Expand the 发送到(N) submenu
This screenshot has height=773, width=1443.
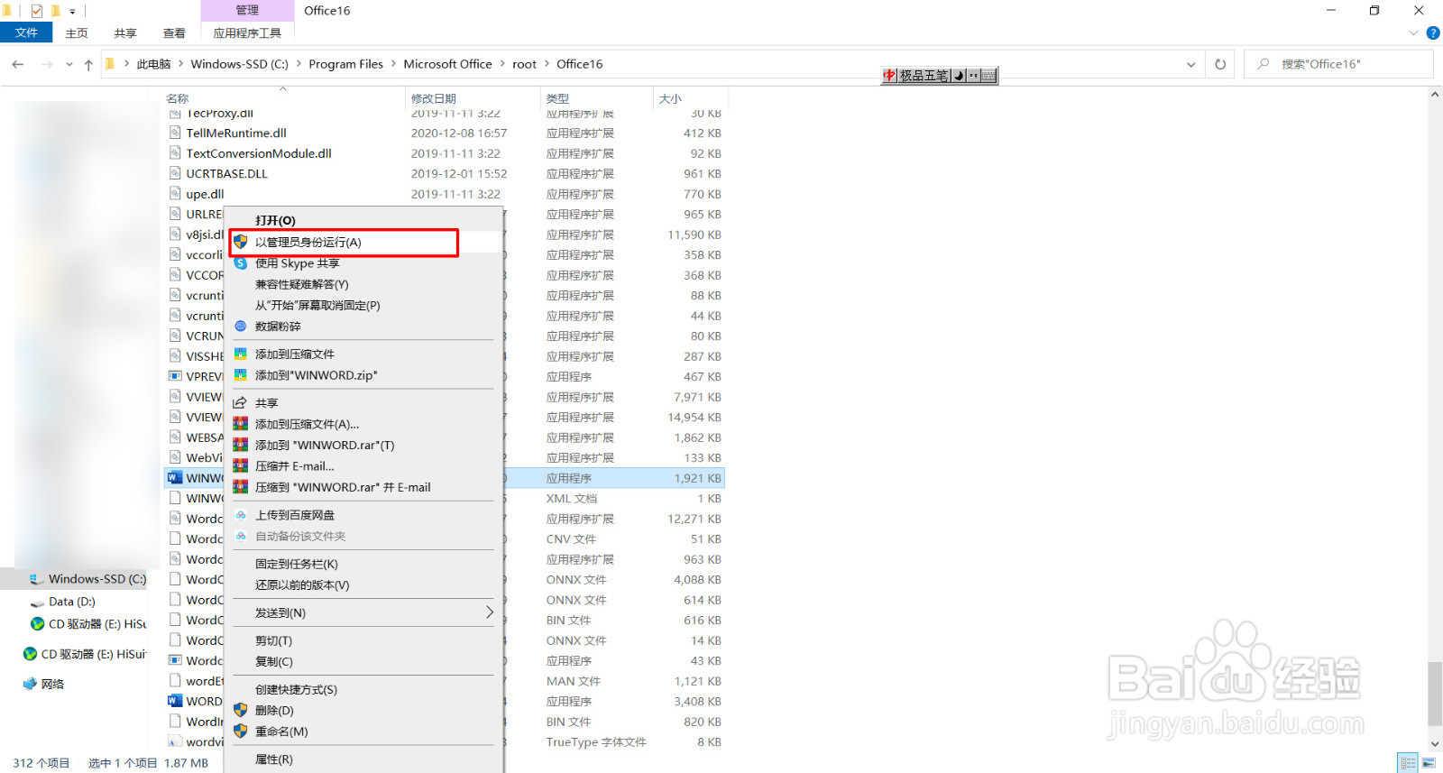coord(363,612)
